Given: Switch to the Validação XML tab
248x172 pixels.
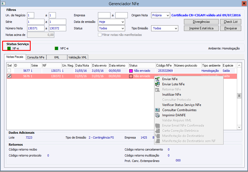Looking at the screenshot, I should coord(78,57).
